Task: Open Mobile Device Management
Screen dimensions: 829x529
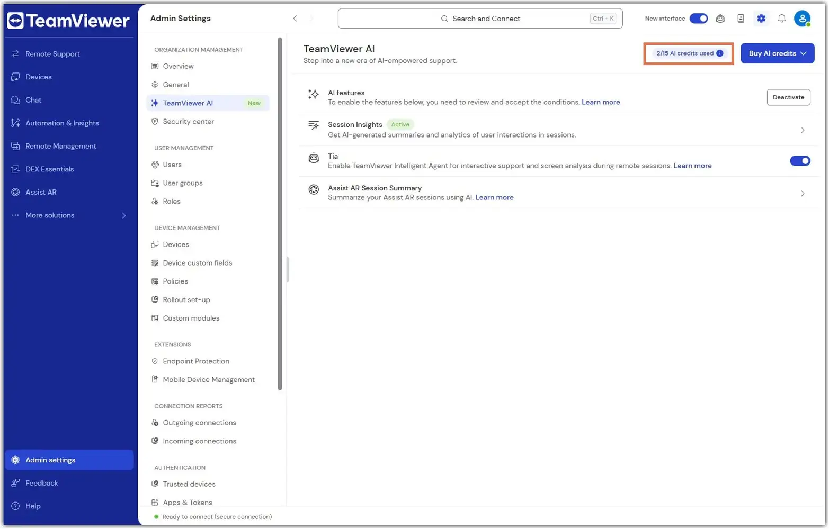Action: tap(208, 380)
